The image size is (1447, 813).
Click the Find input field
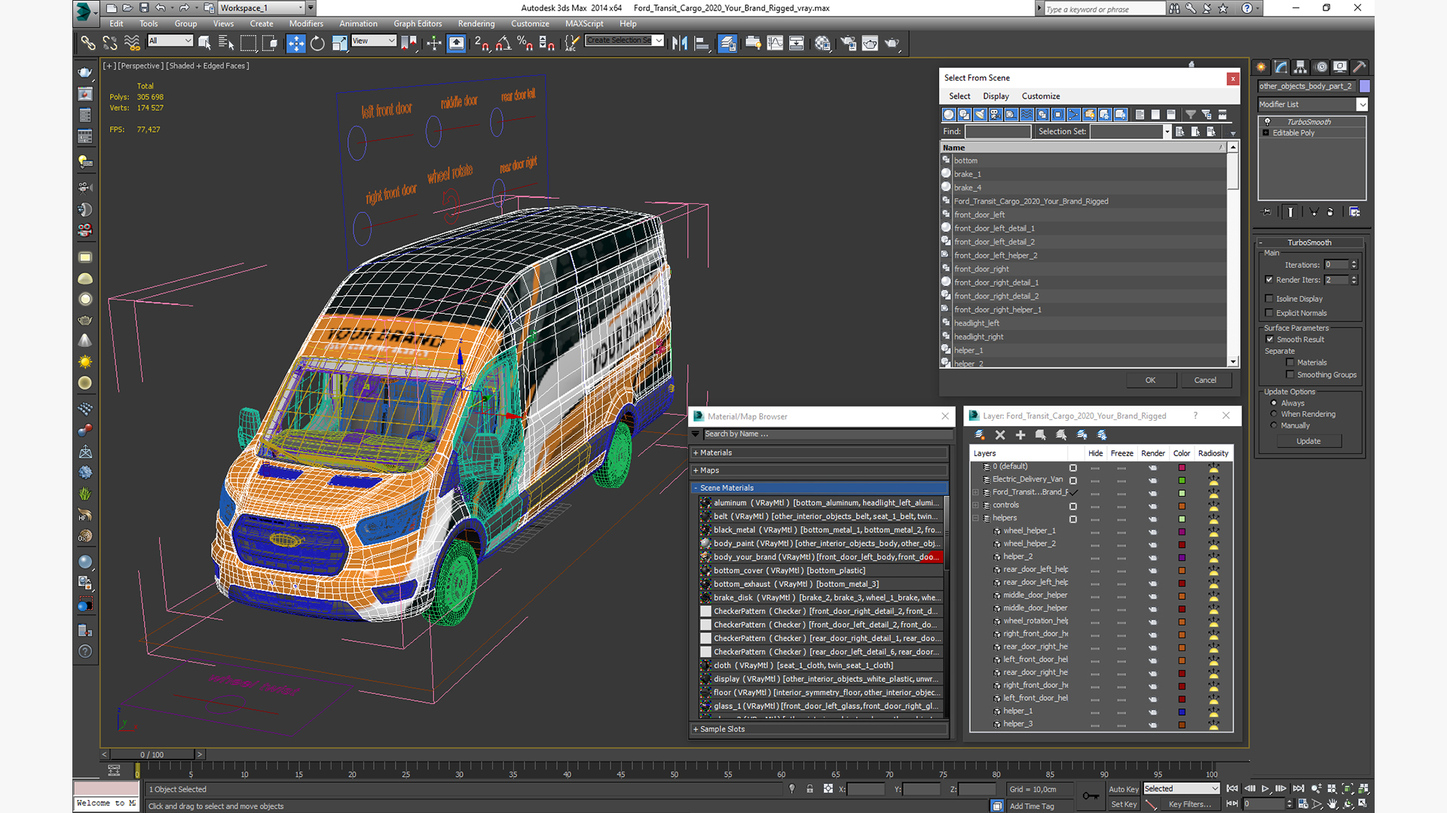coord(997,132)
